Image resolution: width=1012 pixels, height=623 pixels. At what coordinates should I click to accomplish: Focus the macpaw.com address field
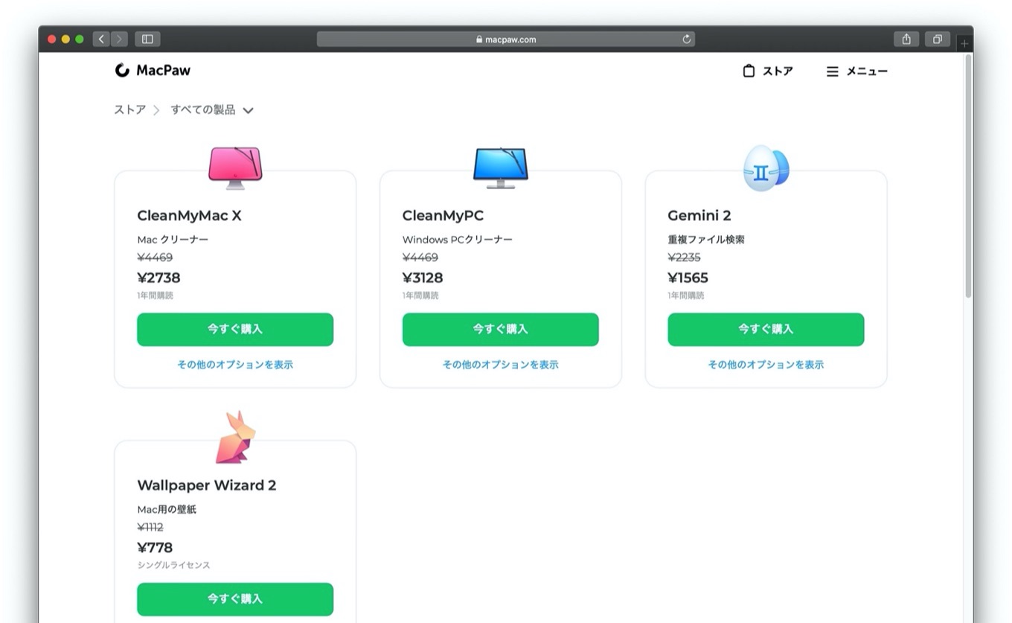tap(506, 39)
